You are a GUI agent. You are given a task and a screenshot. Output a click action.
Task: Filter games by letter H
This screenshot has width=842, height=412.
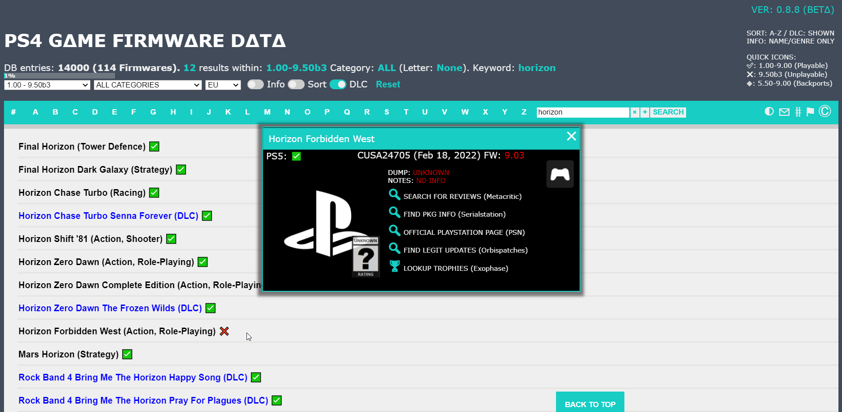tap(173, 112)
